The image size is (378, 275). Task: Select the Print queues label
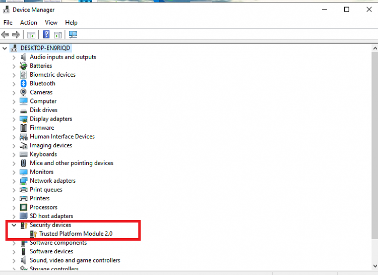(x=46, y=190)
